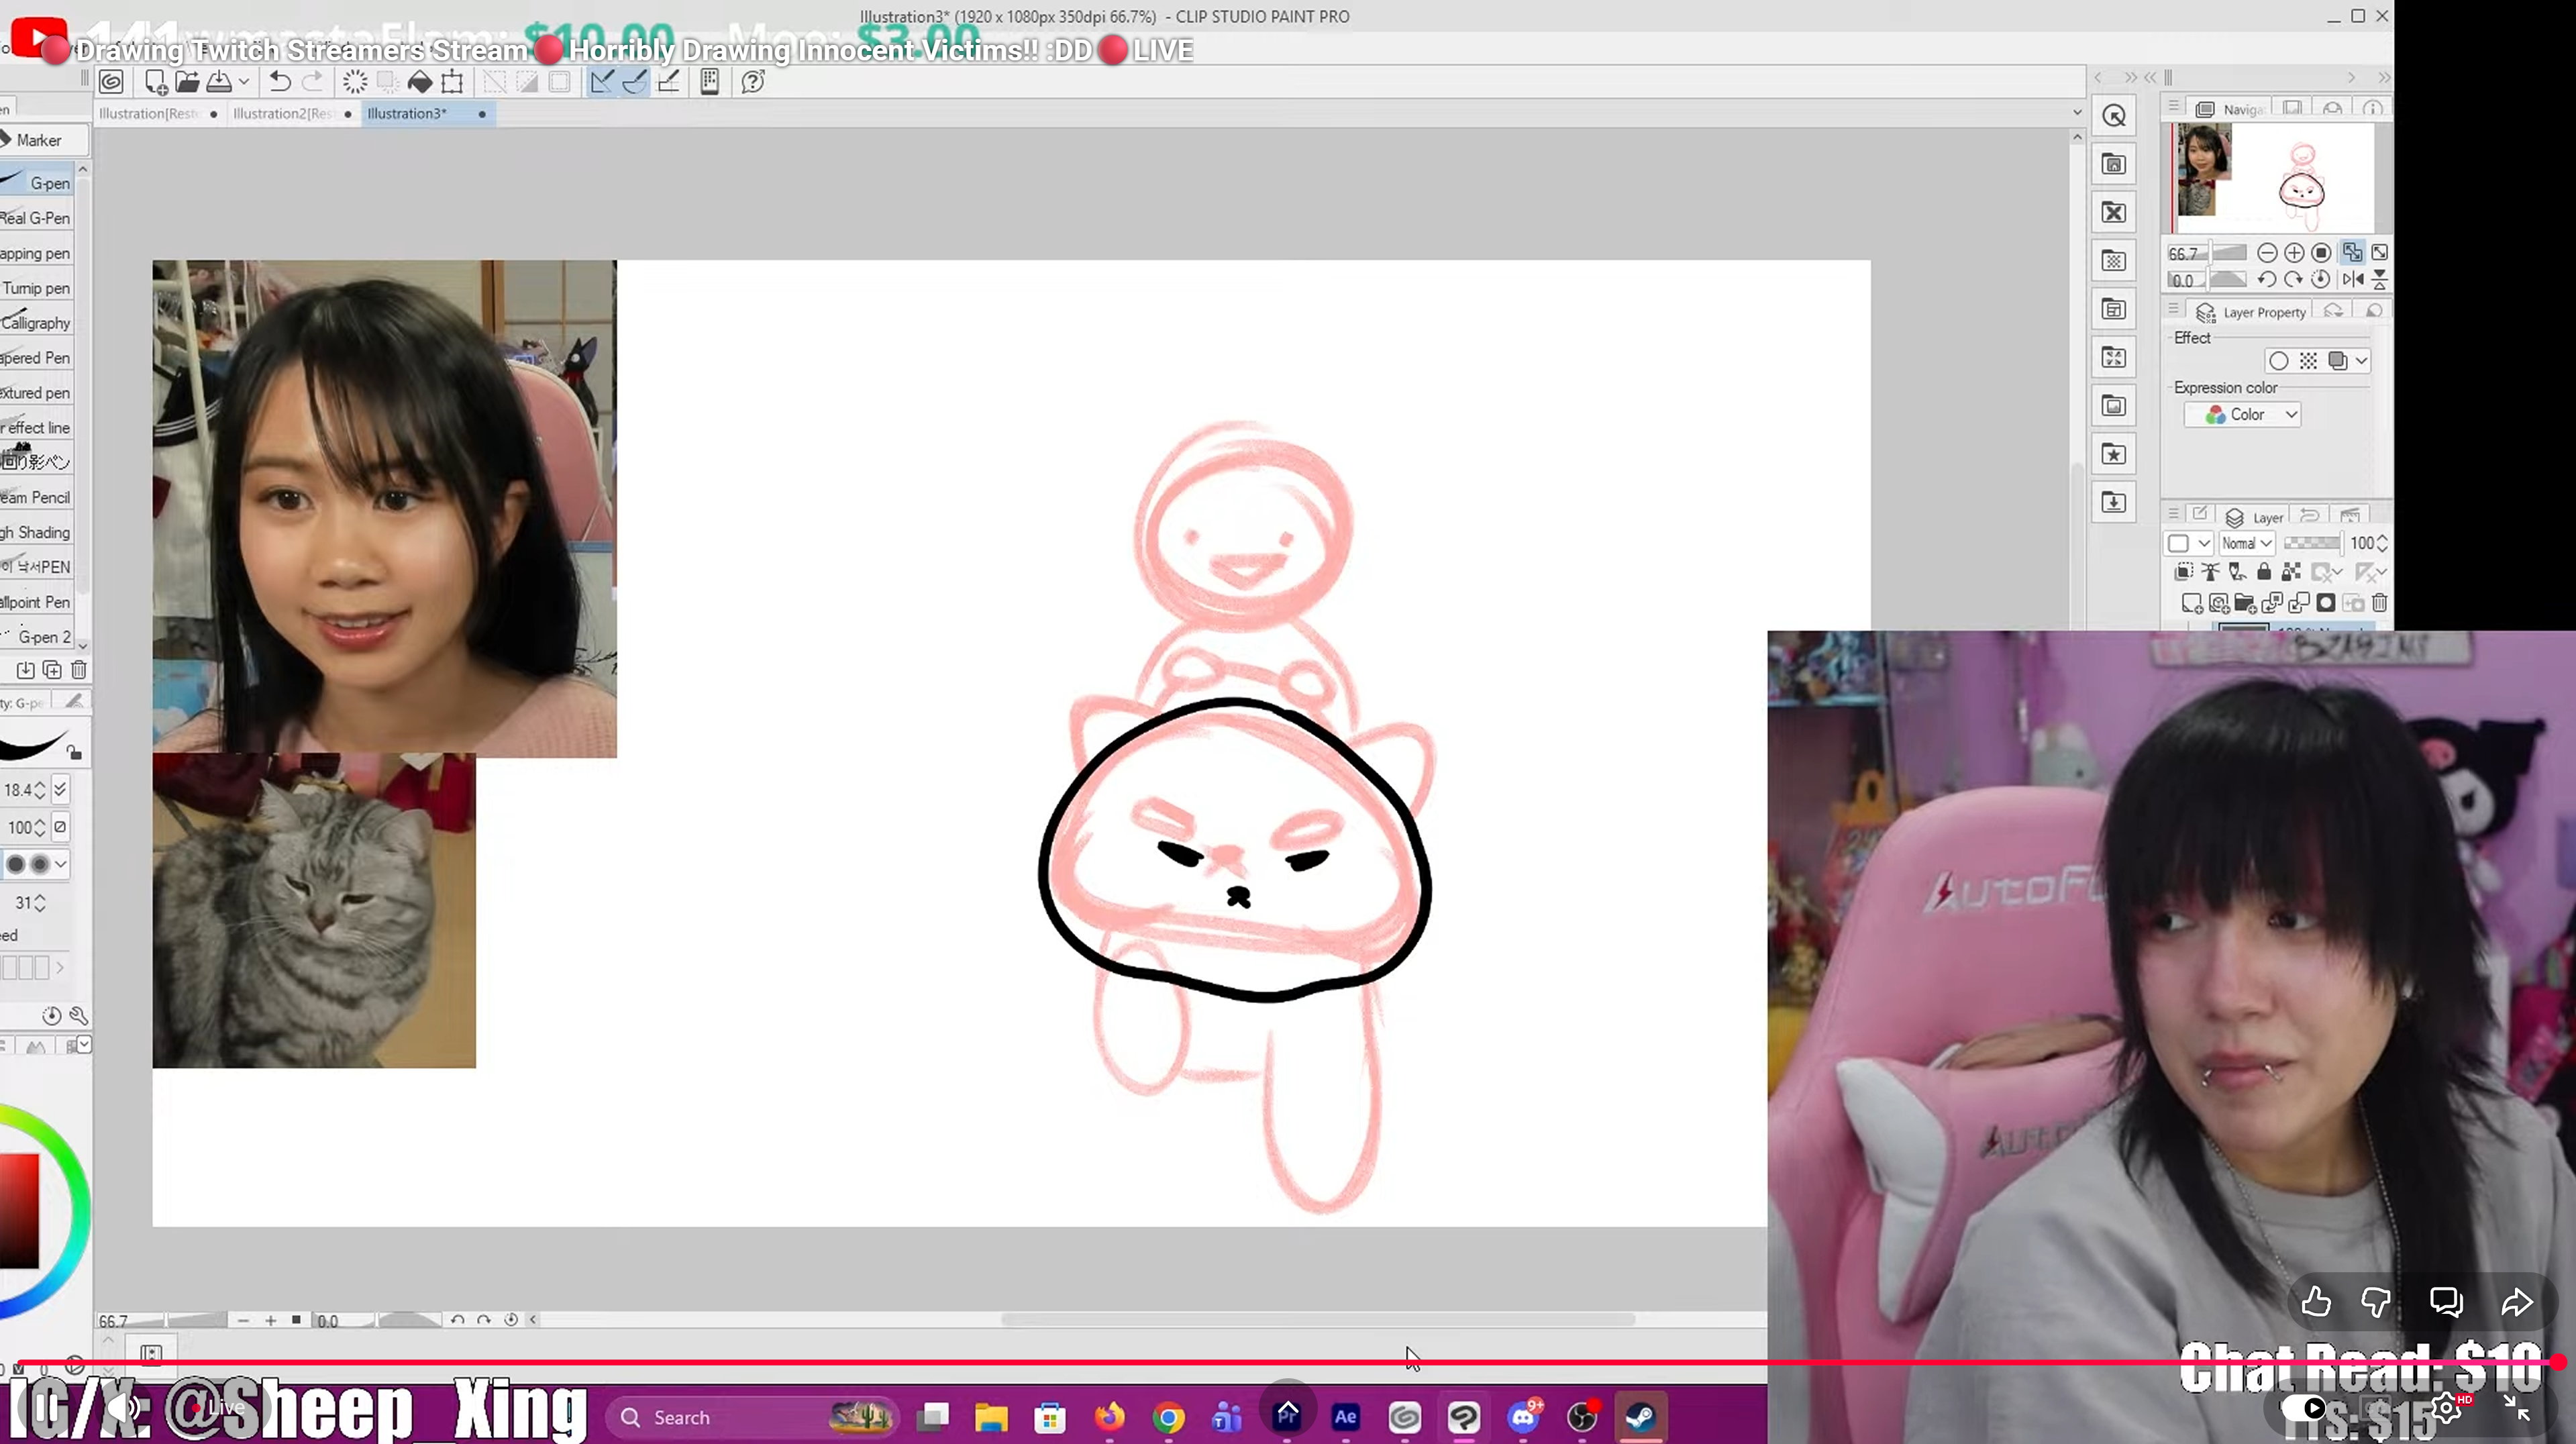
Task: Click the Delete layer trash icon
Action: [x=2380, y=603]
